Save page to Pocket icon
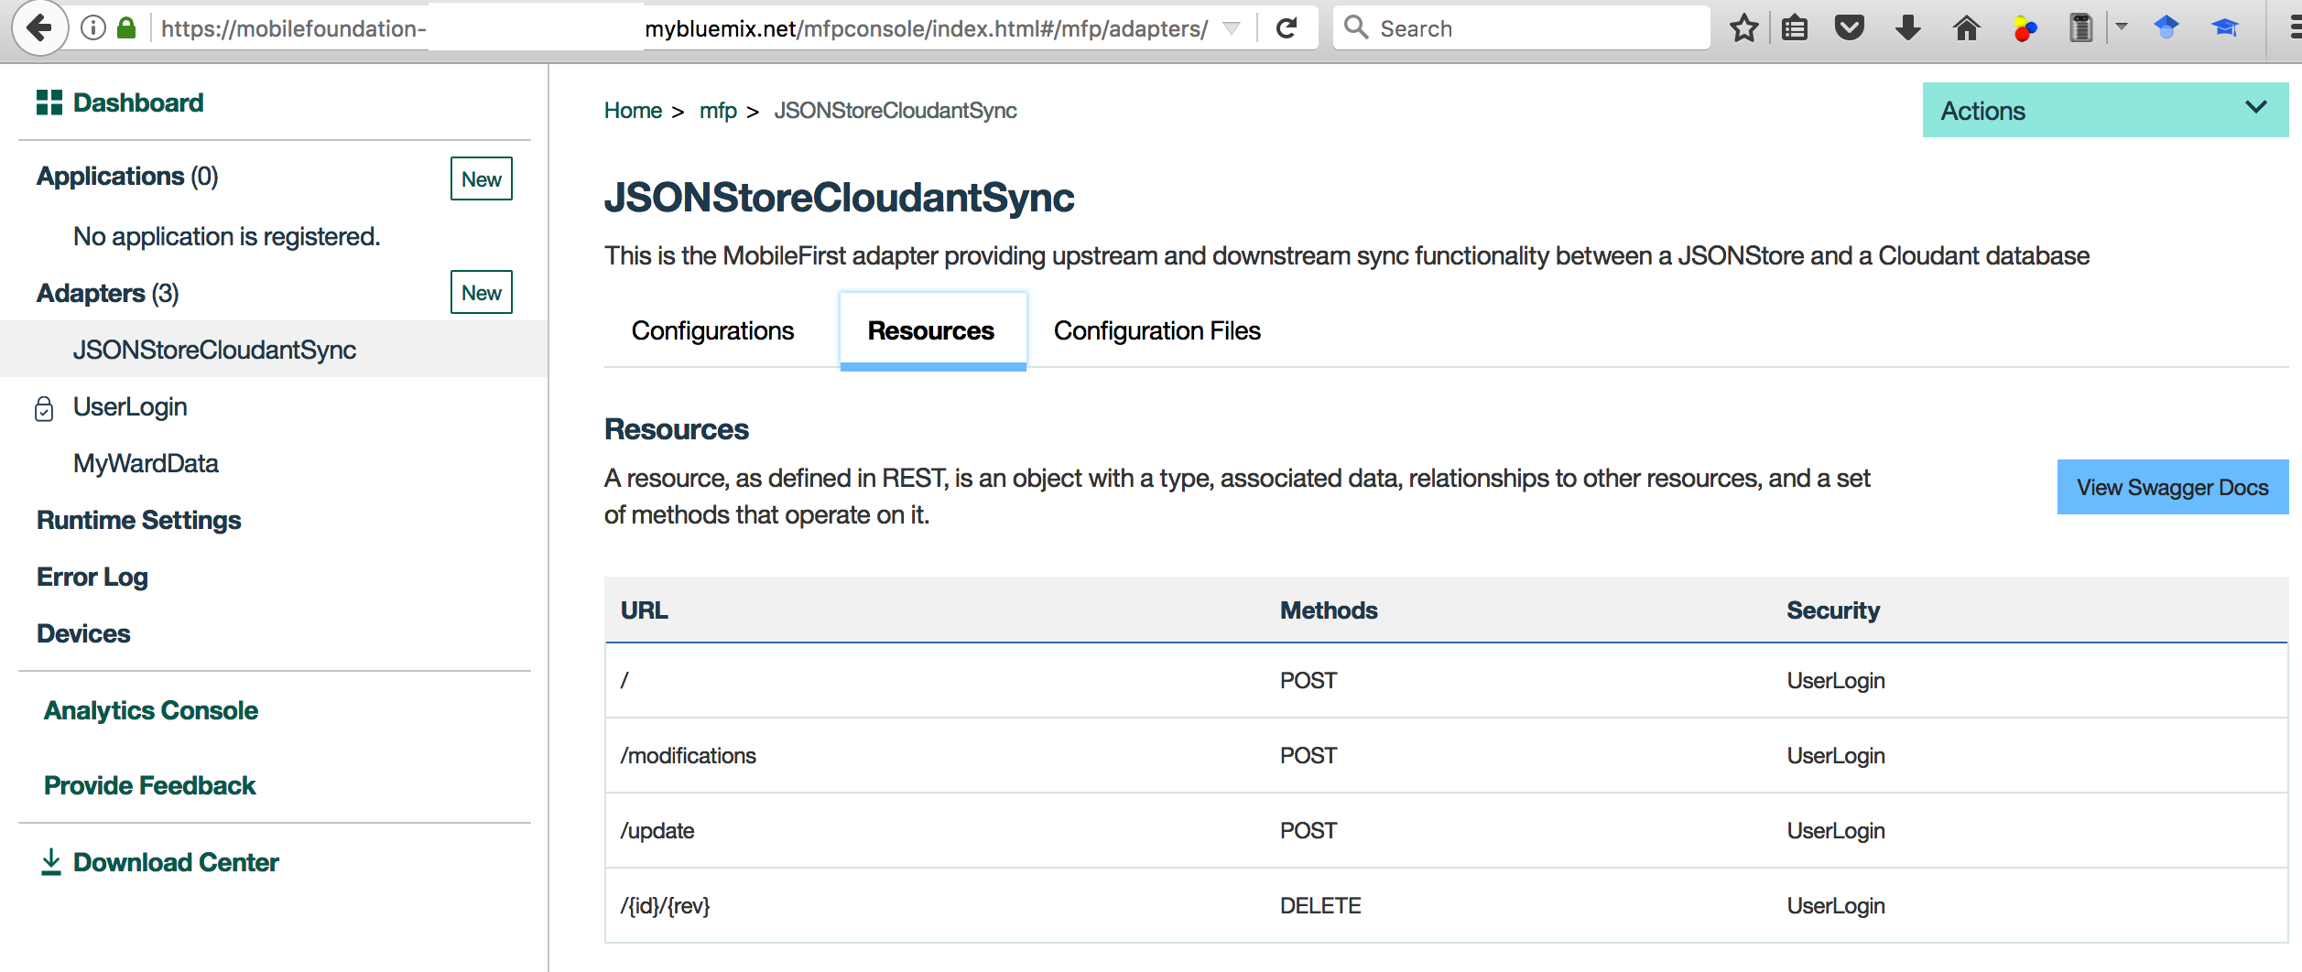The height and width of the screenshot is (972, 2302). (x=1850, y=28)
